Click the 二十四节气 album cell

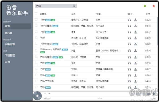[101, 32]
